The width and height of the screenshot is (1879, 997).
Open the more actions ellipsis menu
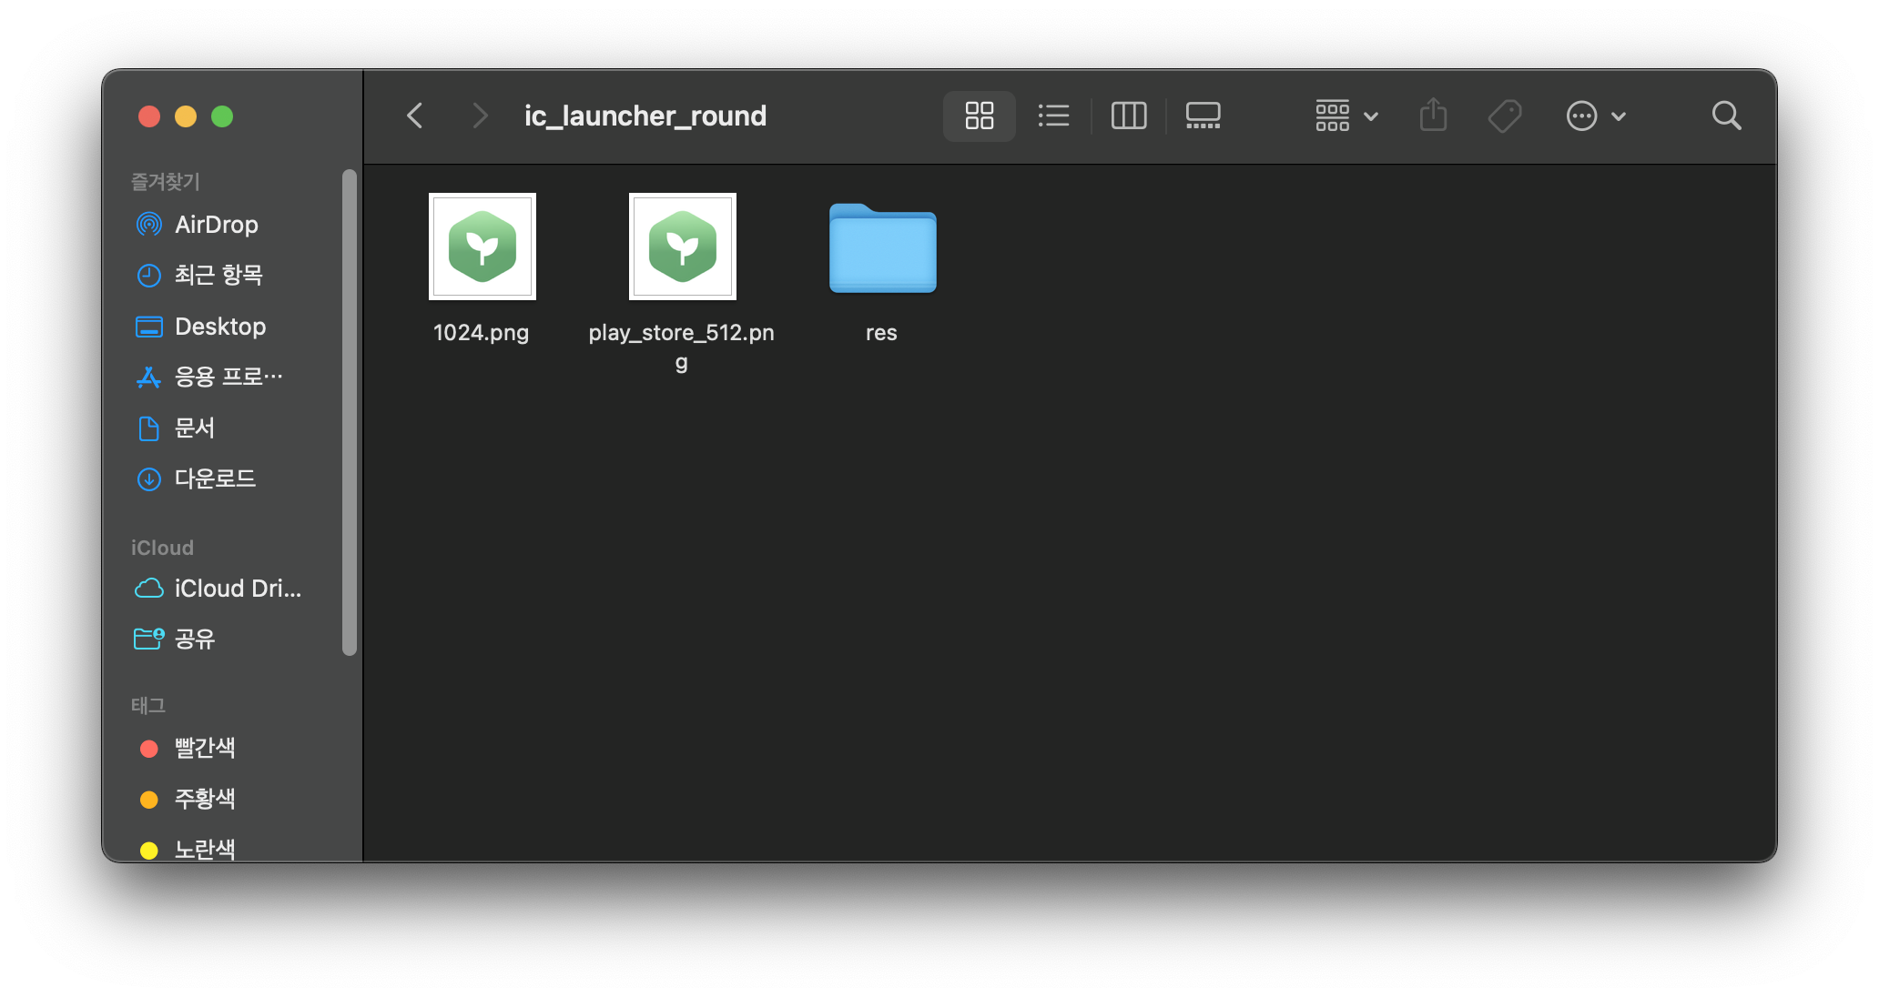[1594, 116]
